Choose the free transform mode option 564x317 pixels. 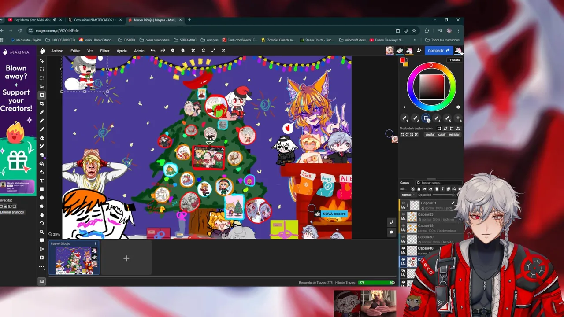pyautogui.click(x=439, y=129)
